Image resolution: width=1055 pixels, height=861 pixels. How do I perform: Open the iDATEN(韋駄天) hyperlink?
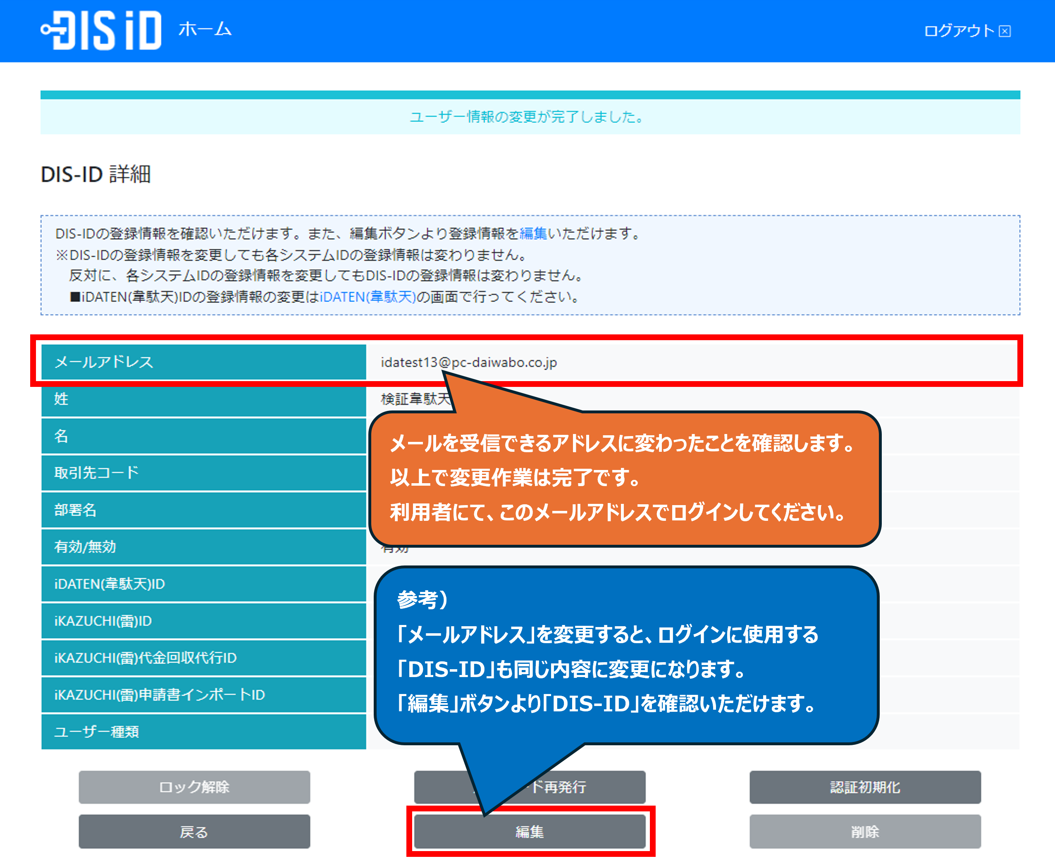pos(367,297)
